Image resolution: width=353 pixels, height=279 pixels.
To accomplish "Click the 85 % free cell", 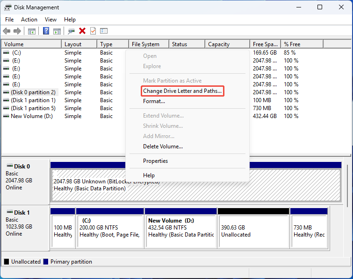I will pyautogui.click(x=290, y=53).
